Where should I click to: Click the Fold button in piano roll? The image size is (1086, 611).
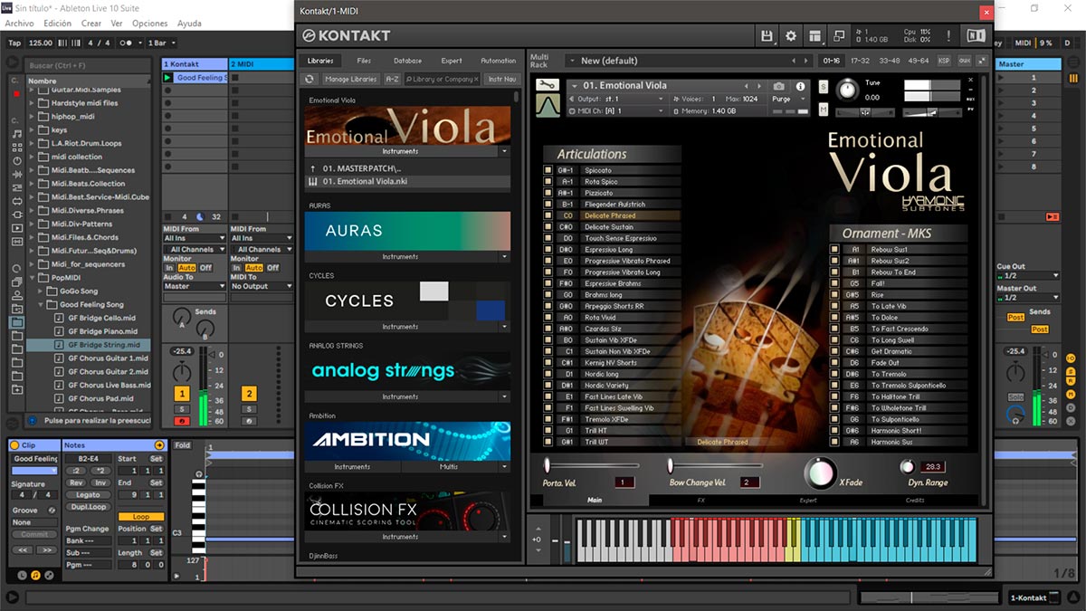[183, 445]
